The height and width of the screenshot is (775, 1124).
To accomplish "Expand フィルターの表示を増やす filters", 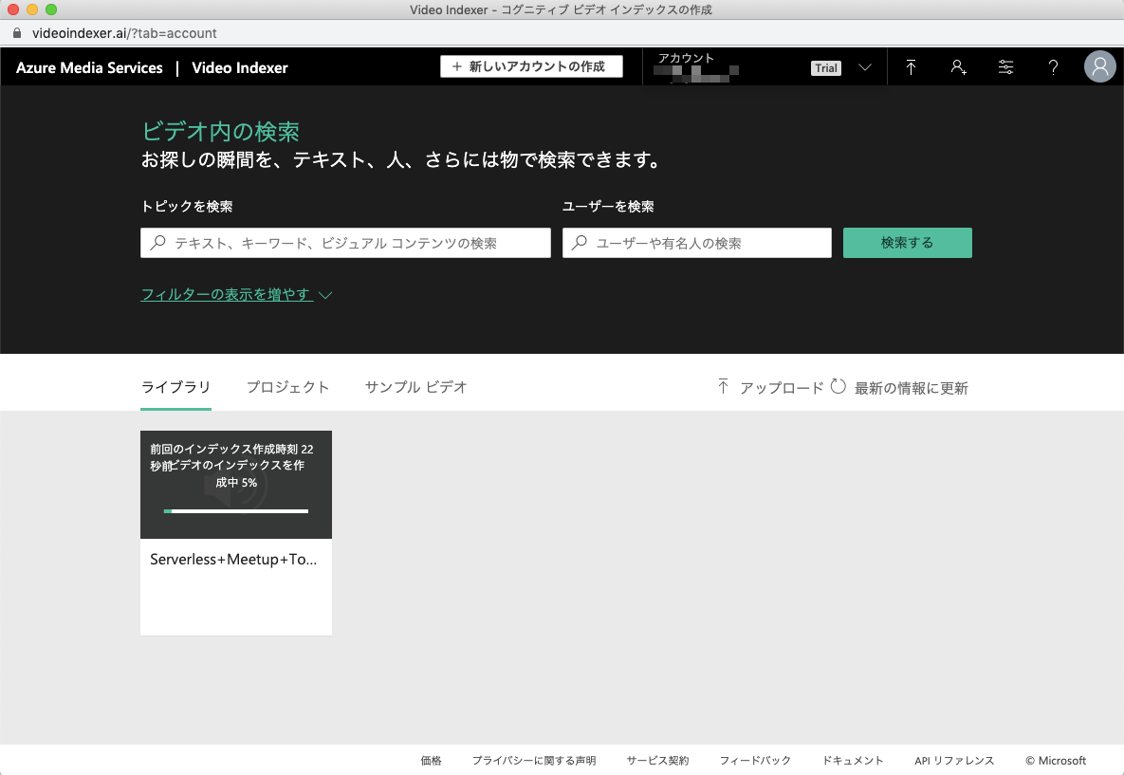I will (x=228, y=294).
